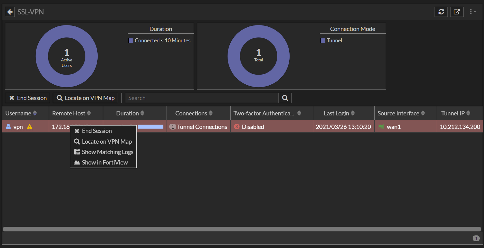Click the duration progress bar in vpn row
This screenshot has height=248, width=484.
(150, 126)
